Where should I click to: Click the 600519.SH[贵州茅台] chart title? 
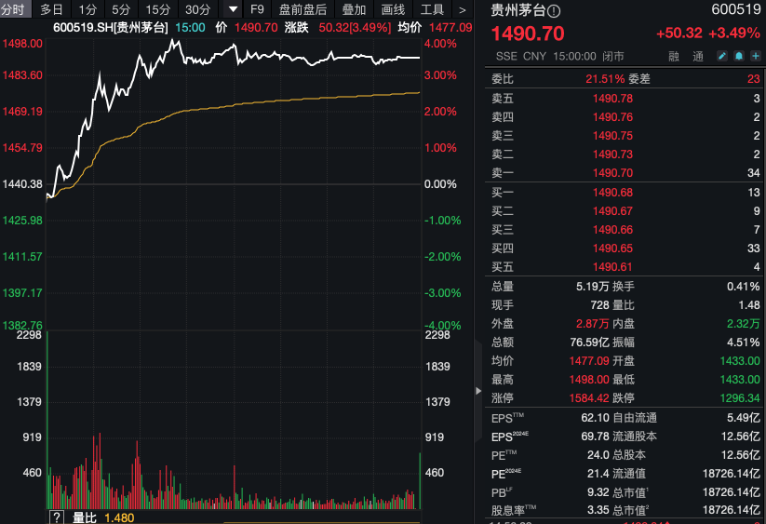point(111,27)
